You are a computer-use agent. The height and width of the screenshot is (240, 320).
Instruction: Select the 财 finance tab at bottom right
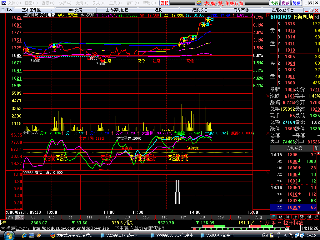280,217
